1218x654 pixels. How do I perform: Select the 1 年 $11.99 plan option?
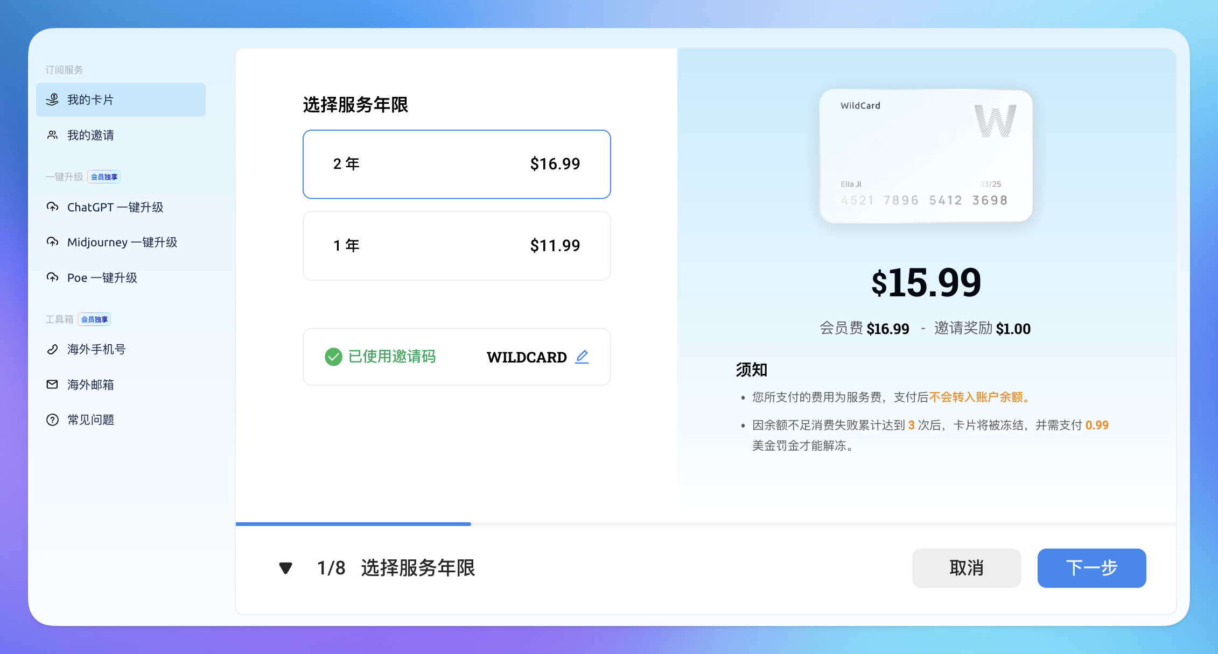[x=457, y=246]
